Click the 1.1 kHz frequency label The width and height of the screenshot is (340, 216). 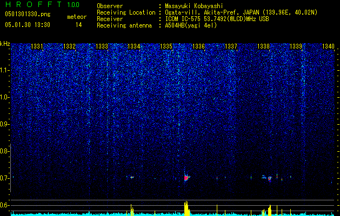point(5,70)
